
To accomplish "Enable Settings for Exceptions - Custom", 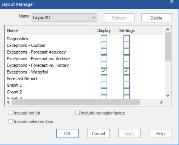I will coord(127,45).
